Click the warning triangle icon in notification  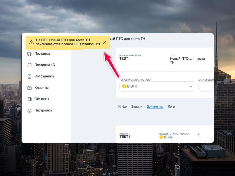pos(31,42)
